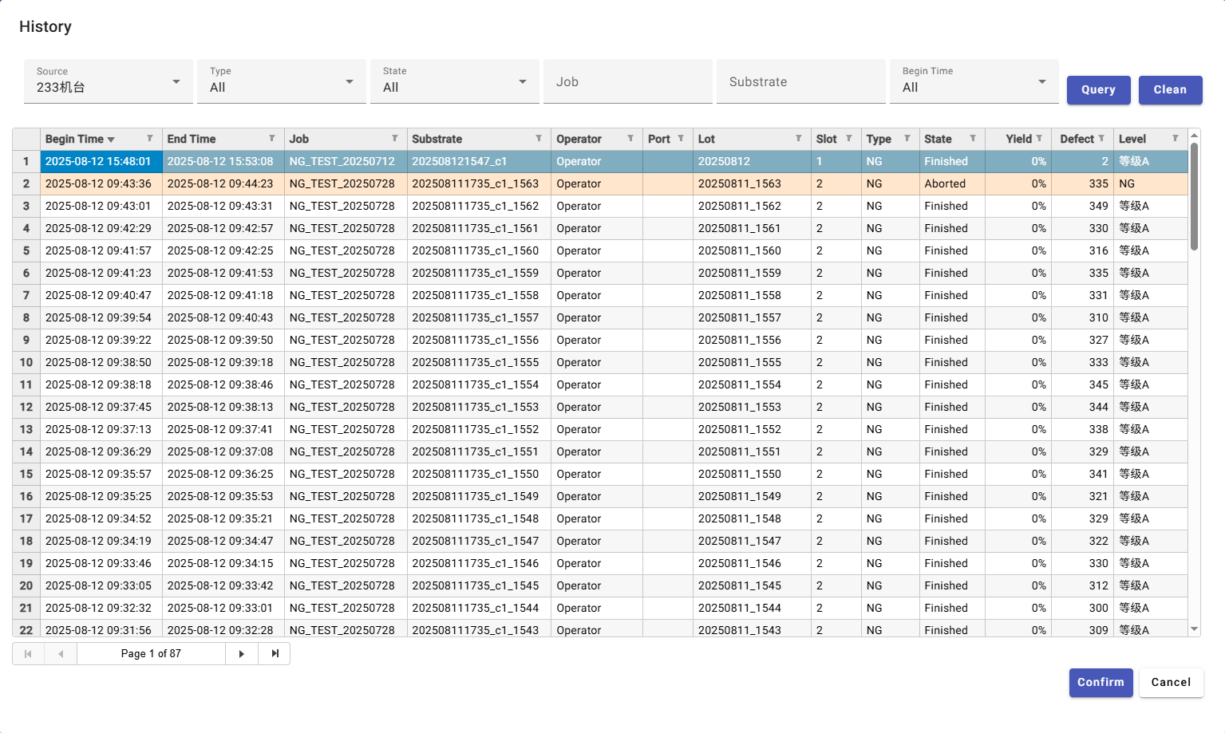Click the Substrate column filter icon
1225x733 pixels.
pyautogui.click(x=539, y=139)
